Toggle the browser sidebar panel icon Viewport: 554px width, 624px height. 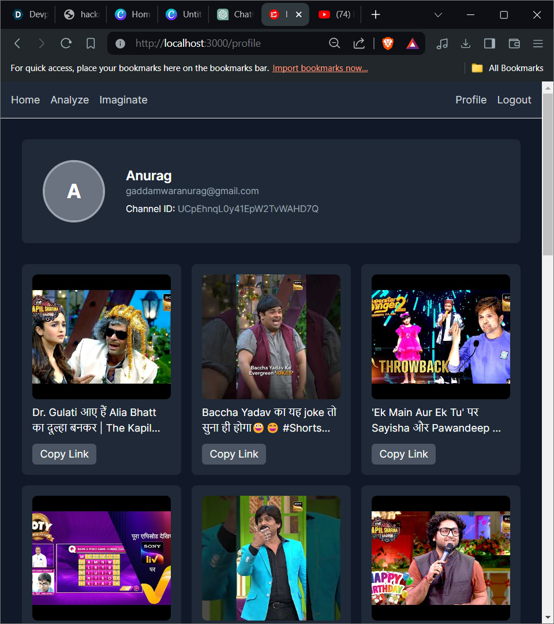[489, 43]
